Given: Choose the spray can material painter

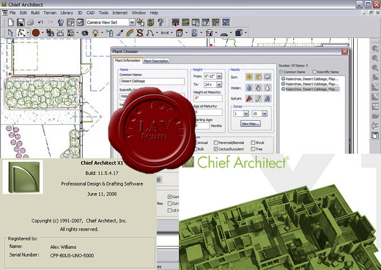Looking at the screenshot, I should [x=110, y=33].
